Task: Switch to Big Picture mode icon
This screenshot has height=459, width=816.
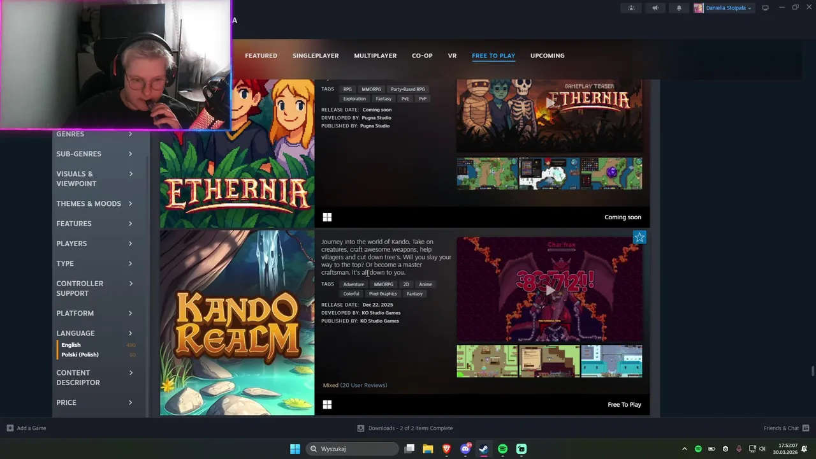Action: 765,8
